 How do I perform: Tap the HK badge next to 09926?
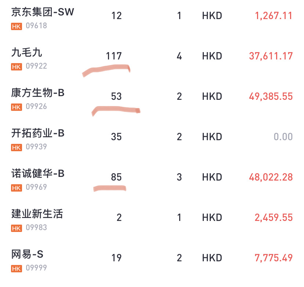click(17, 107)
